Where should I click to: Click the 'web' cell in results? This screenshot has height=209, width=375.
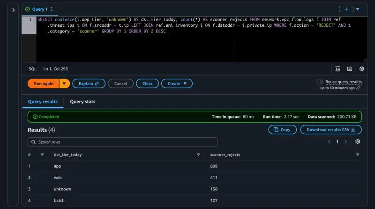(x=58, y=178)
